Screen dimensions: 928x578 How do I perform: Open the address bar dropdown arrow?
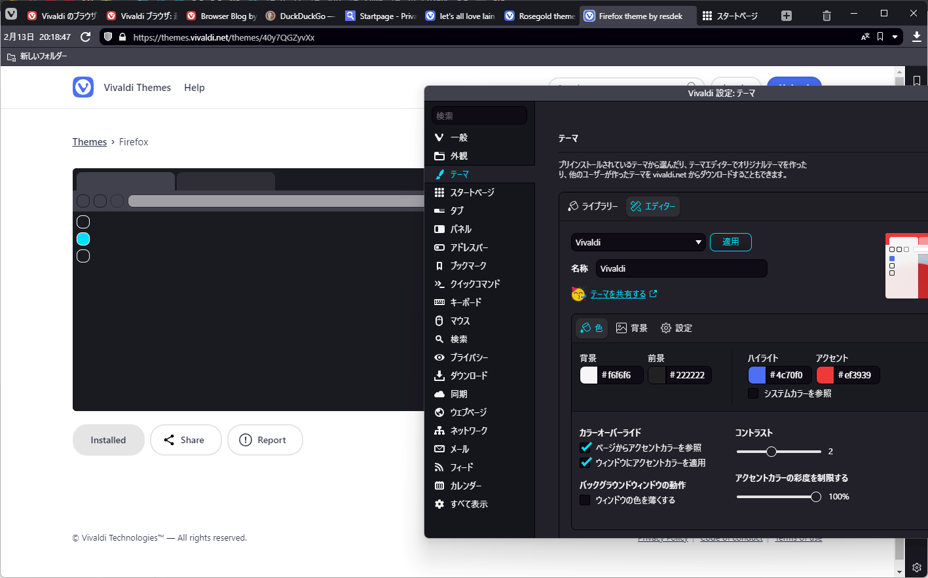coord(895,37)
